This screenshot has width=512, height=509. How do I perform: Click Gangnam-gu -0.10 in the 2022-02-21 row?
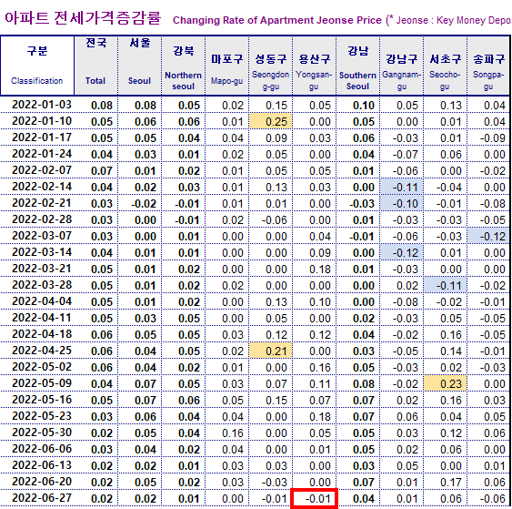pos(402,203)
